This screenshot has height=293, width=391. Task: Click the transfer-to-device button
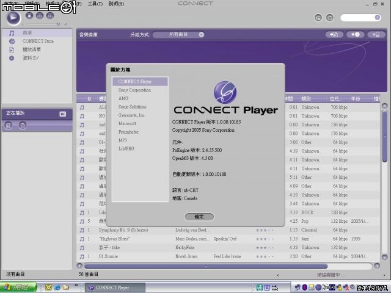click(376, 34)
